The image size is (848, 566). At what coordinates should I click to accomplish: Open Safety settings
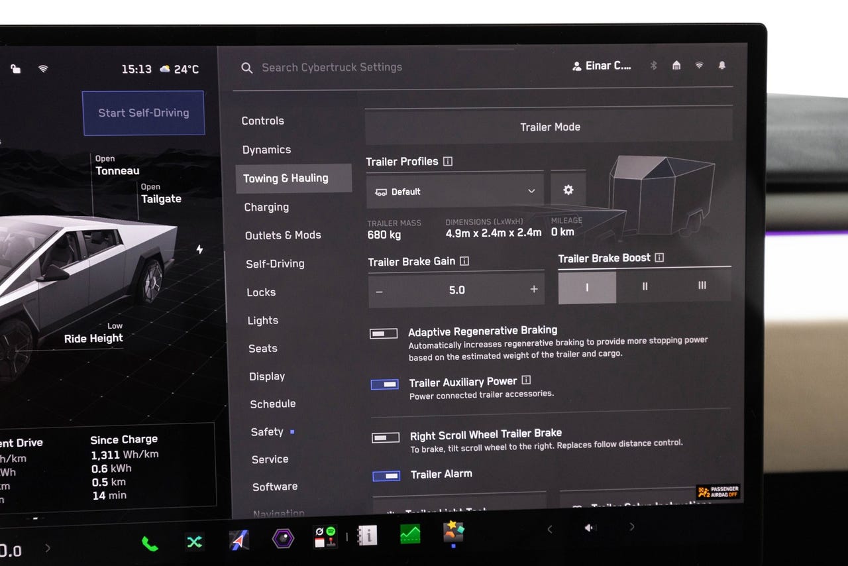267,431
